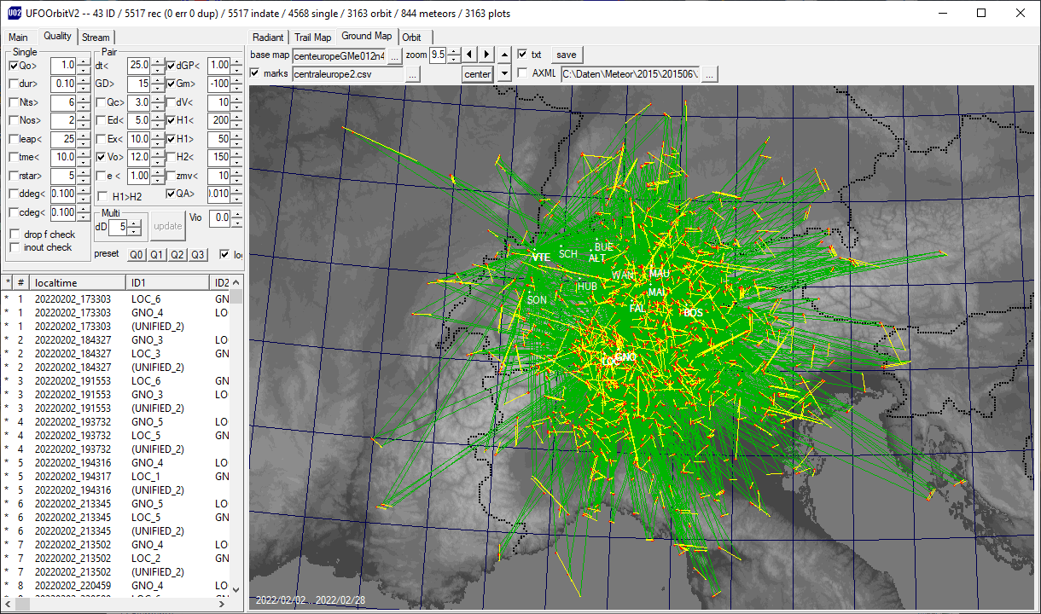Enable the drop f check checkbox
This screenshot has width=1041, height=614.
pos(15,235)
